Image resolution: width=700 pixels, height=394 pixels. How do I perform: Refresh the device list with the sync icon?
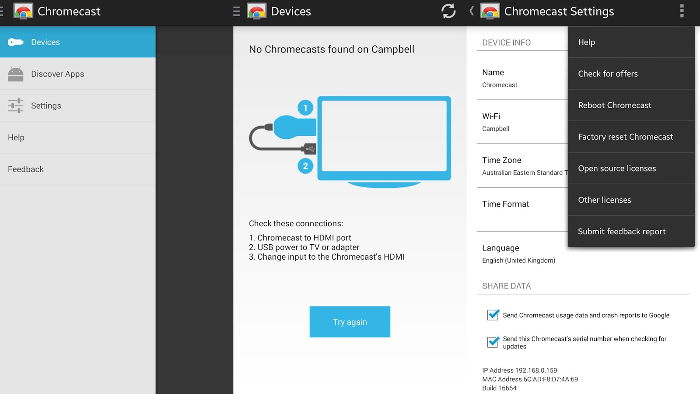click(448, 11)
